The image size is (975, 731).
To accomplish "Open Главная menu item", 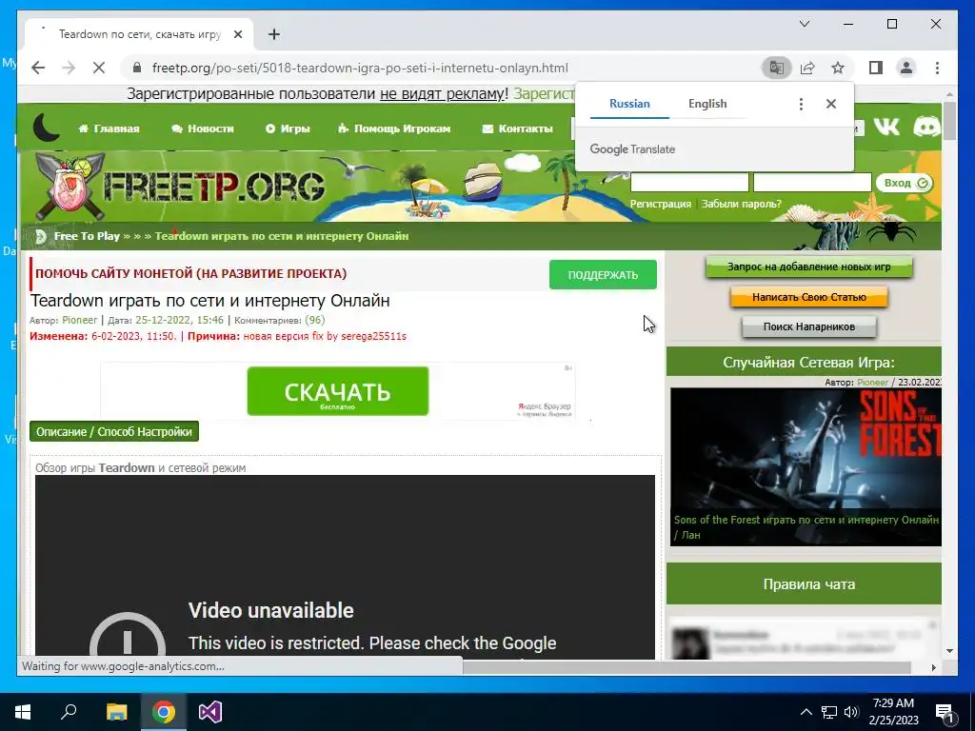I will (109, 128).
